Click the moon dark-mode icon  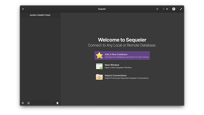point(167,9)
